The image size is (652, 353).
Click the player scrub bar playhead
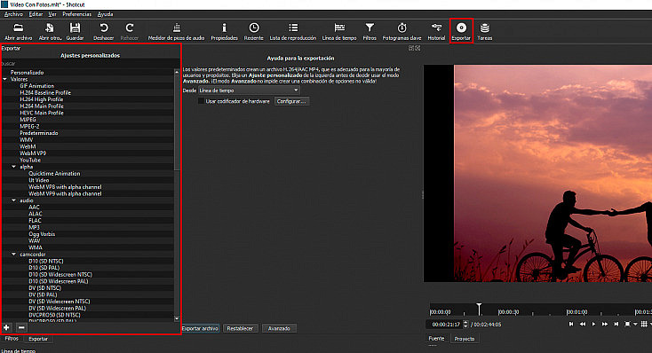pos(479,309)
